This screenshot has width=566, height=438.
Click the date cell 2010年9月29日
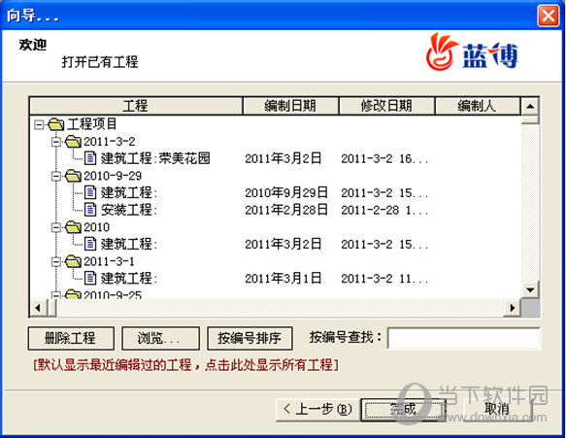[286, 192]
